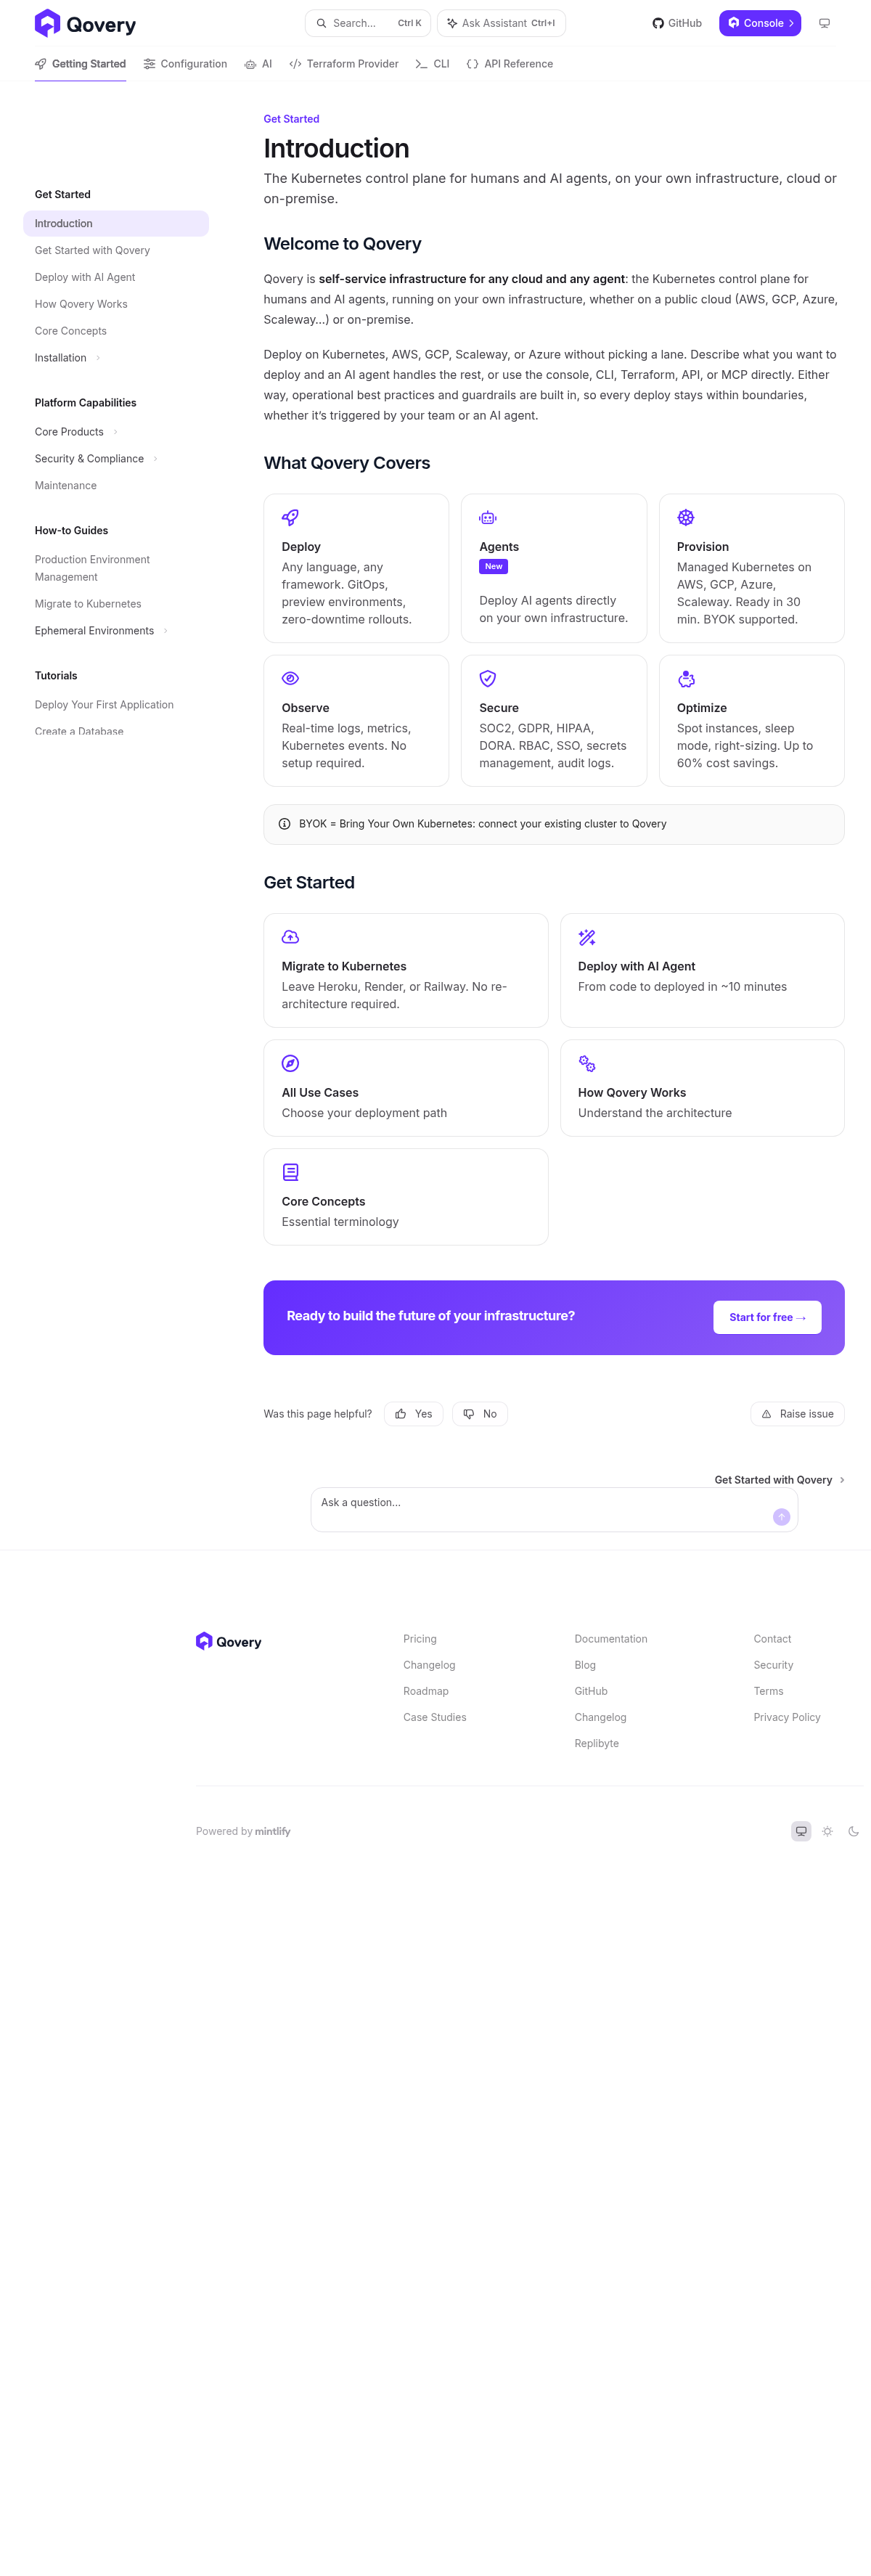Image resolution: width=871 pixels, height=2576 pixels.
Task: Click the magic wand icon on Deploy with AI Agent card
Action: tap(587, 937)
